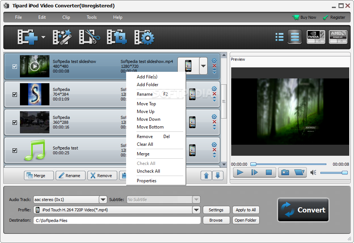This screenshot has width=354, height=243.
Task: Click the Rename button below list
Action: (x=71, y=175)
